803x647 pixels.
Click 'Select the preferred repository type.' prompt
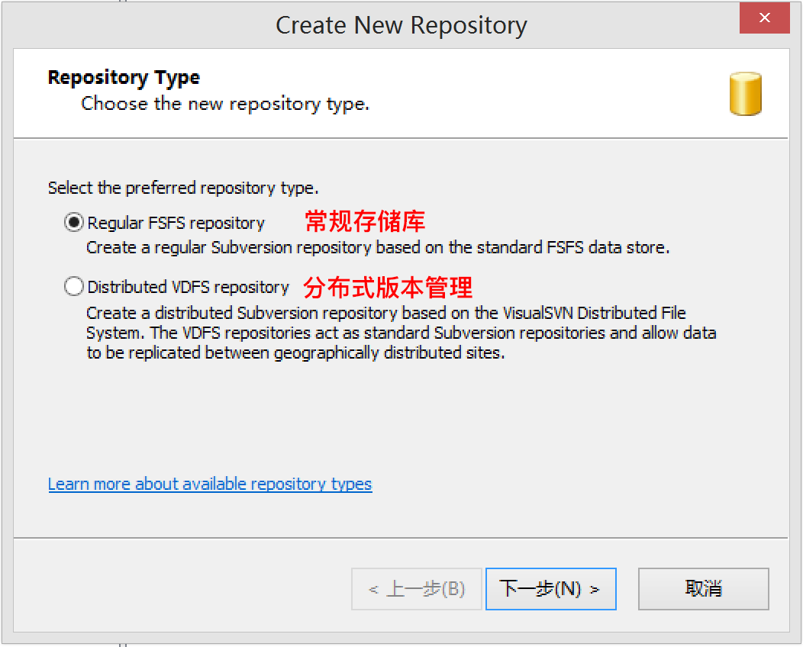[183, 188]
